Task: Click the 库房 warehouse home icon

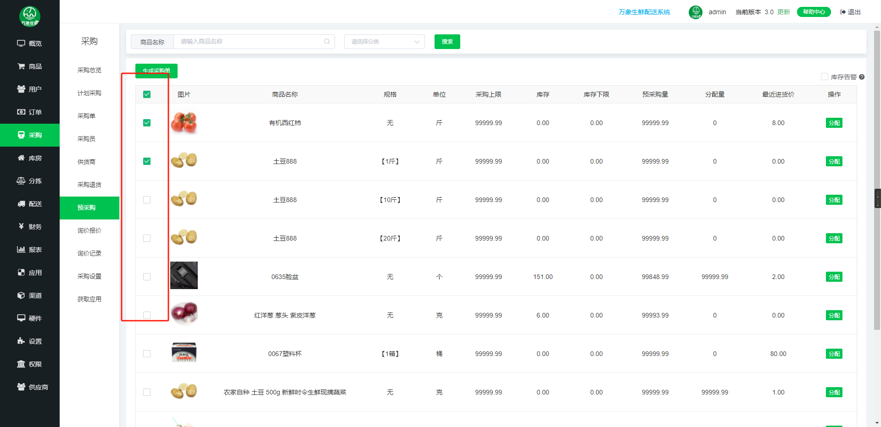Action: [21, 158]
